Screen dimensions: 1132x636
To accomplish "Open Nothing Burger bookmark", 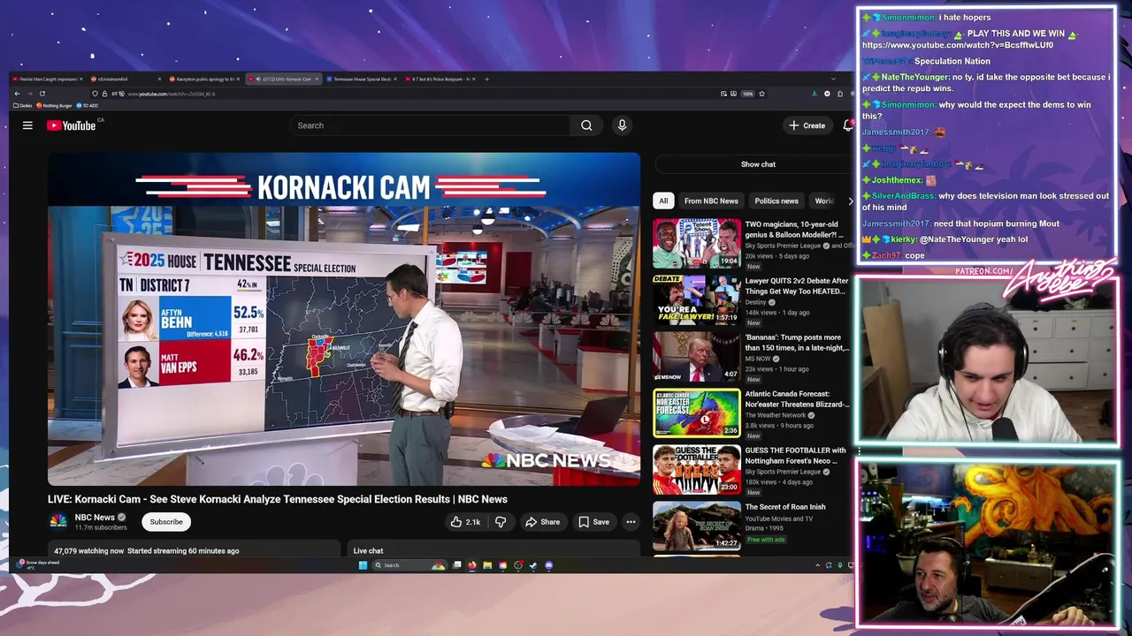I will [54, 105].
